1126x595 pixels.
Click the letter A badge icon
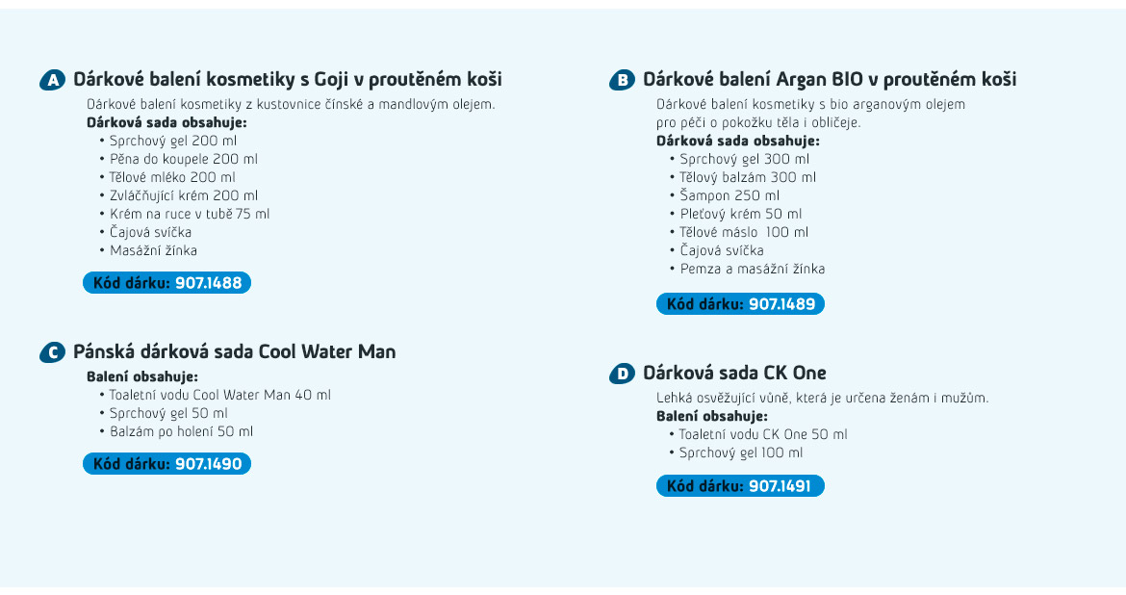point(52,81)
